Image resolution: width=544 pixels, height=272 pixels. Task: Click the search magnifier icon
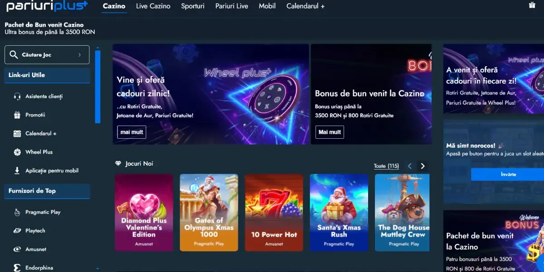[x=14, y=55]
